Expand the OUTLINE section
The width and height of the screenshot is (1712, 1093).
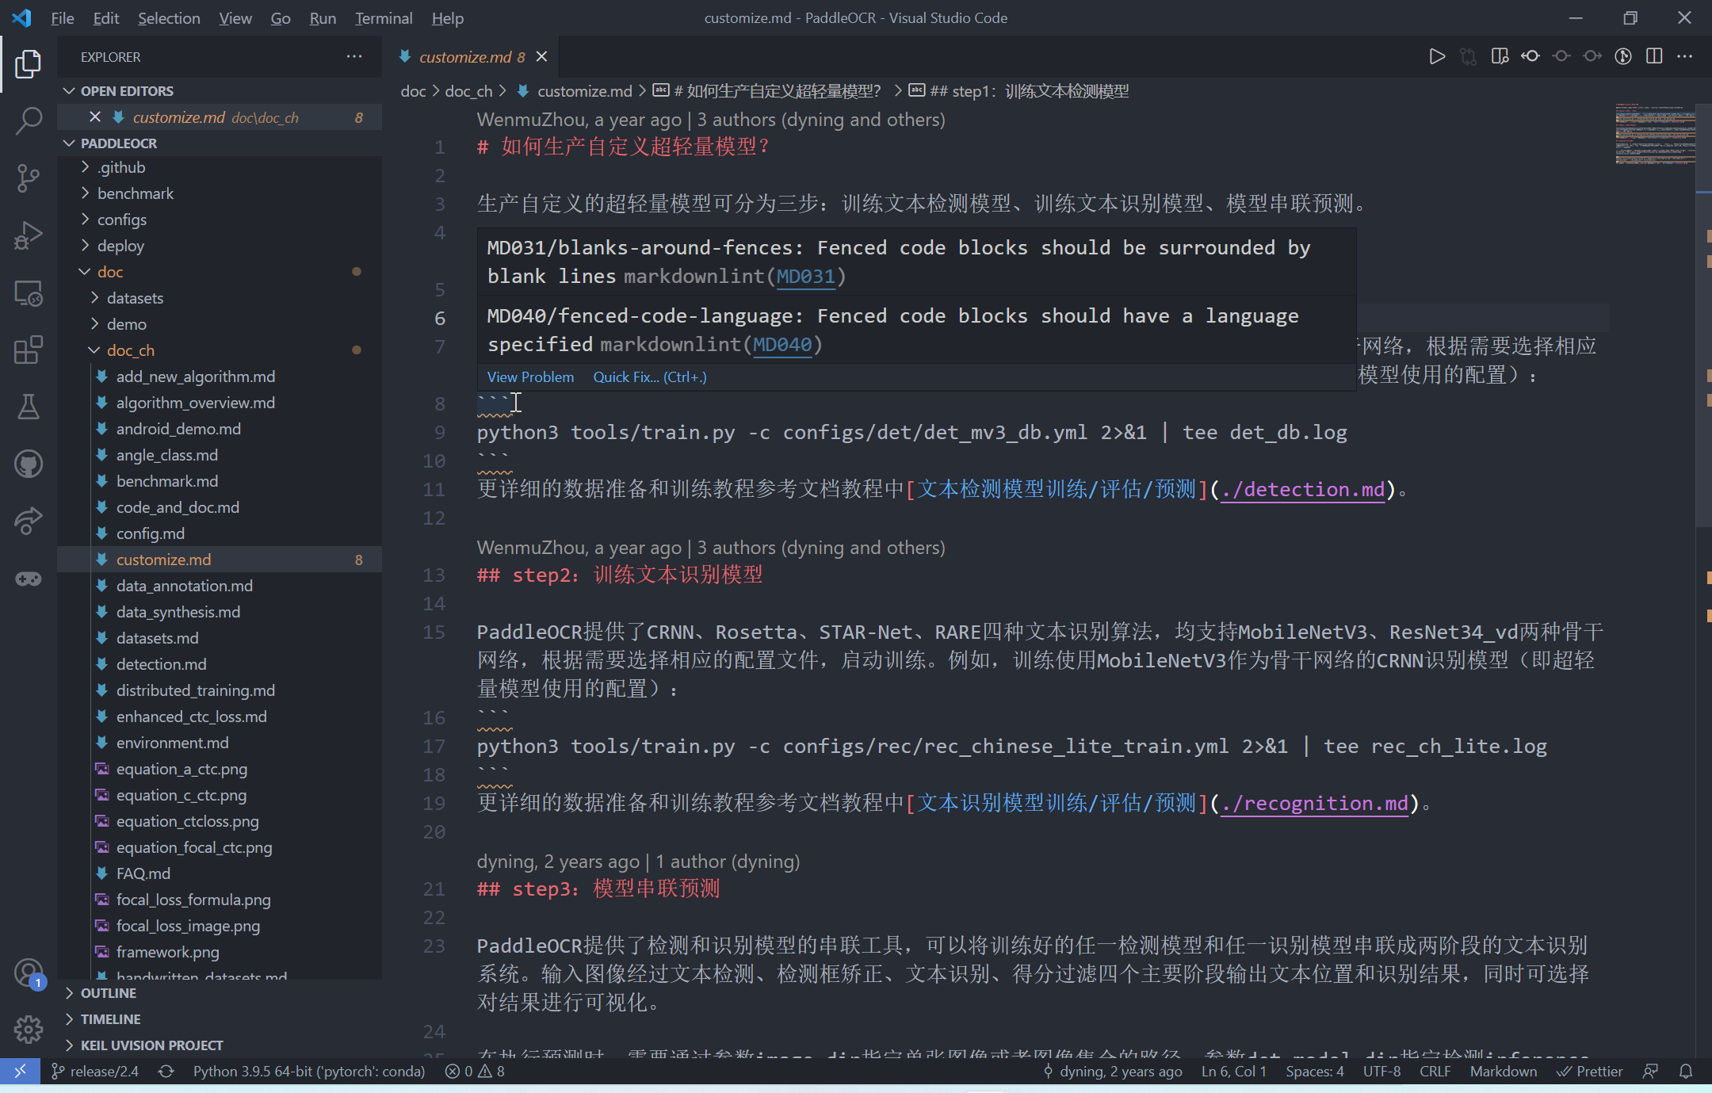(220, 993)
